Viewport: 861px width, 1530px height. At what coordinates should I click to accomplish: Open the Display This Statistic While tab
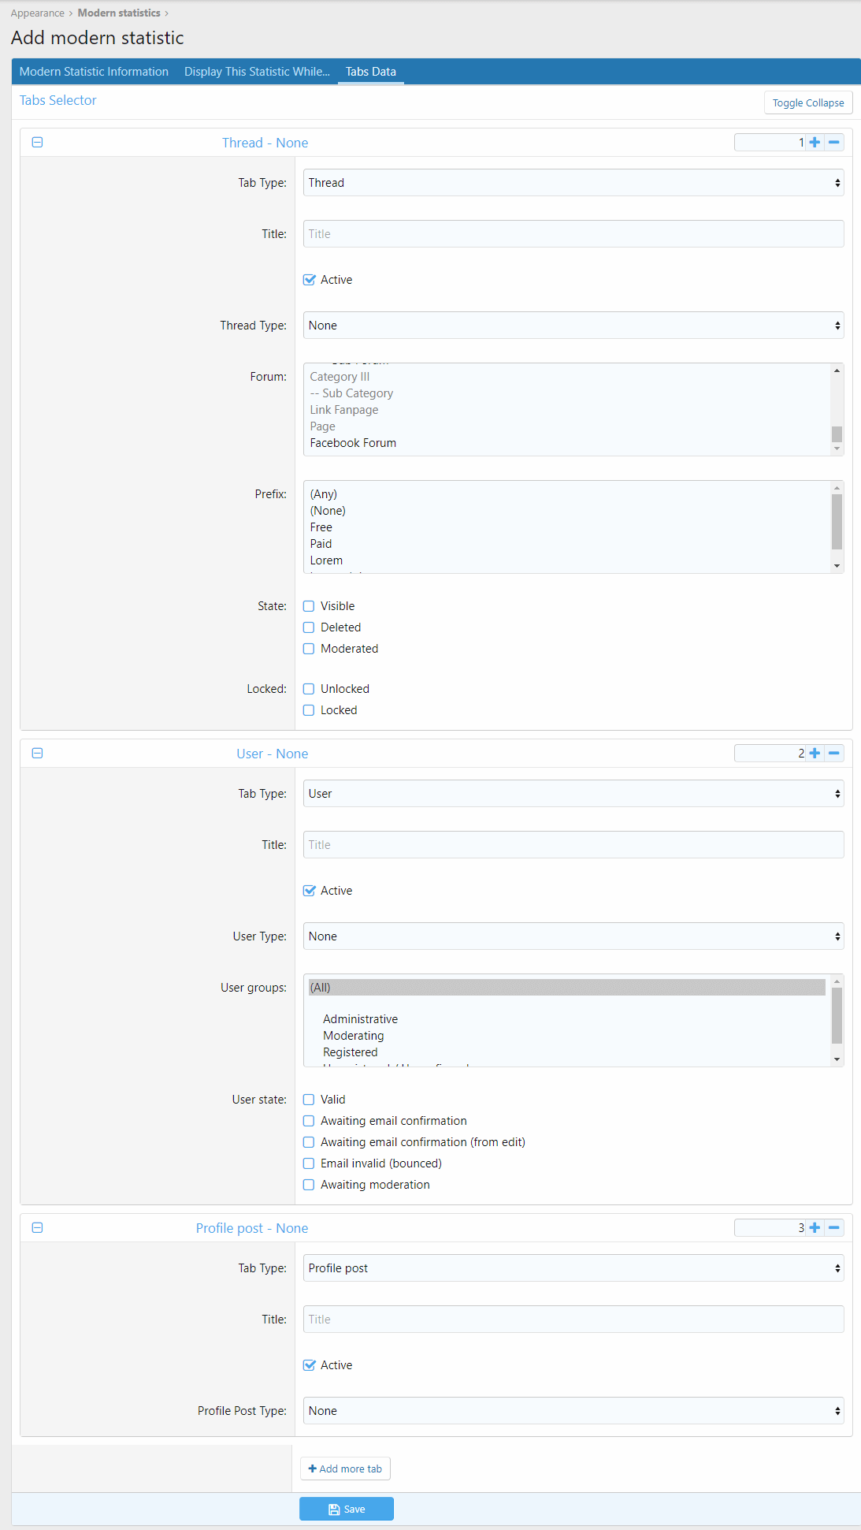(x=257, y=72)
